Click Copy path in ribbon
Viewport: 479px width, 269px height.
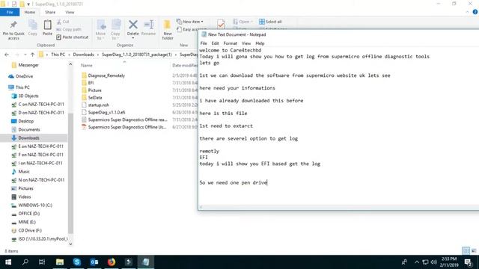tap(69, 29)
